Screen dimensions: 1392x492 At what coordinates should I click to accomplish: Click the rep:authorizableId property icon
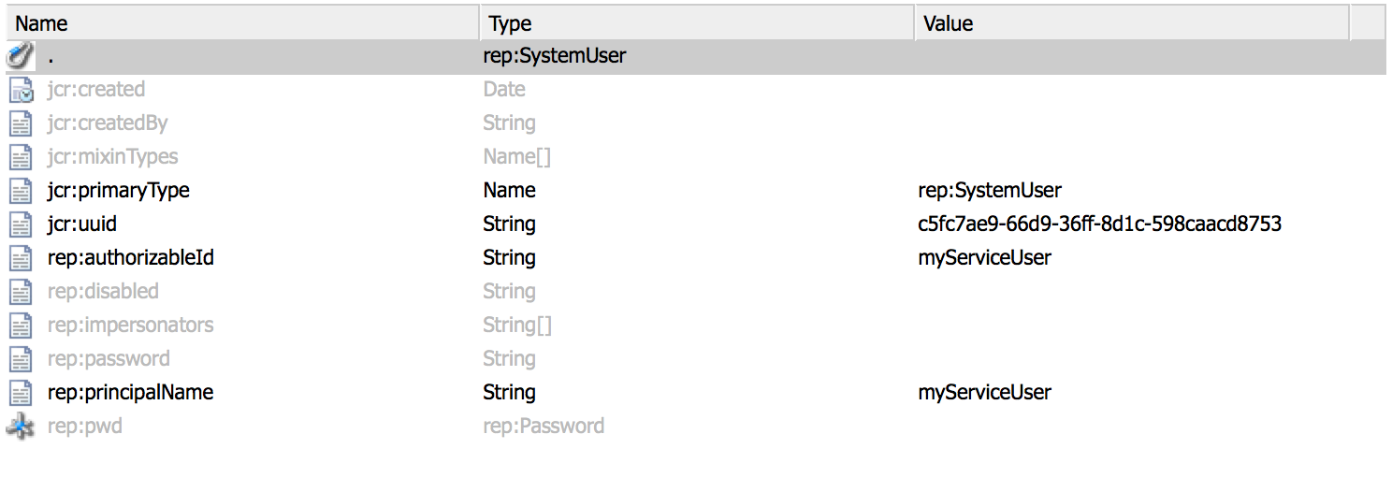tap(20, 258)
